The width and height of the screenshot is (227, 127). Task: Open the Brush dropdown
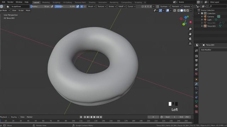coord(92,6)
